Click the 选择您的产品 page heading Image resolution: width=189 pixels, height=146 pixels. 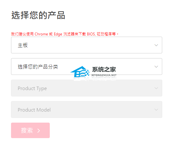click(x=38, y=15)
